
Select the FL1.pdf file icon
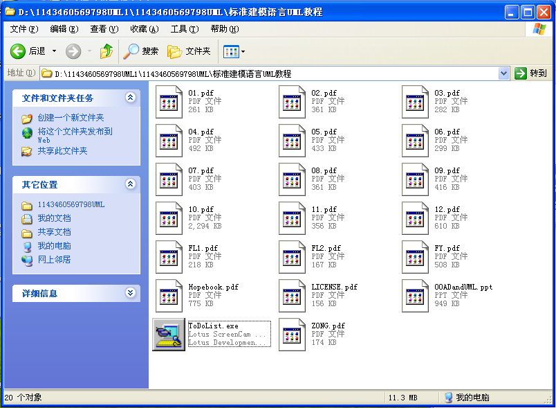coord(169,257)
